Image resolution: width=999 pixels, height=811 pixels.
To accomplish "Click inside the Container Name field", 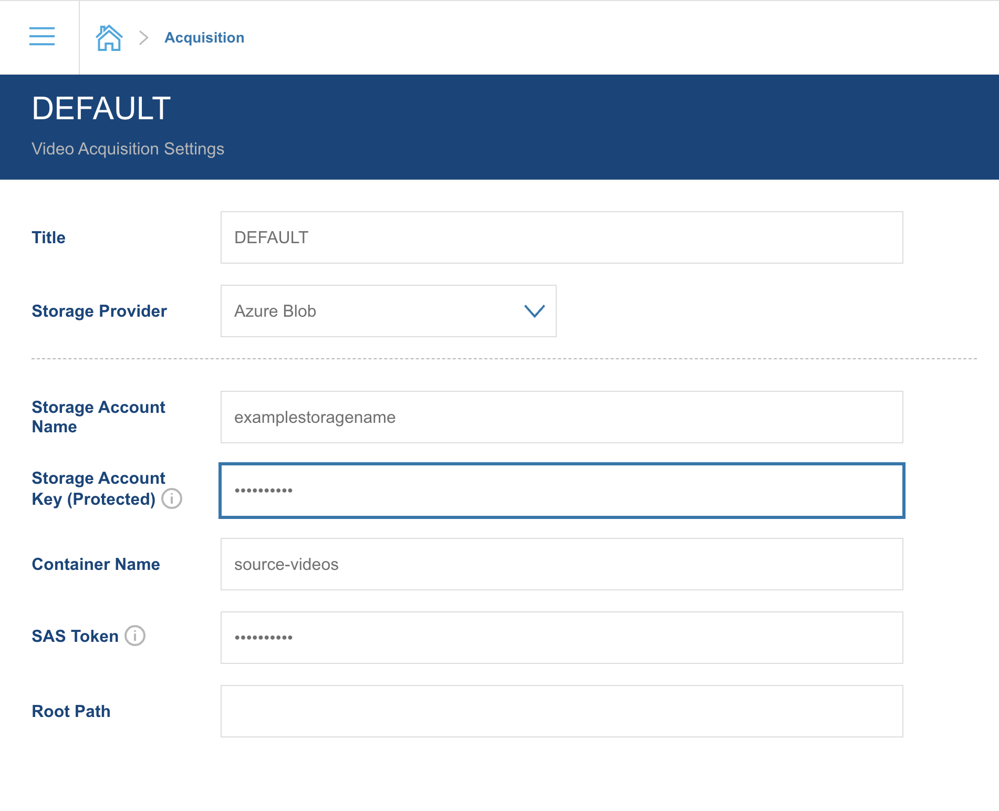I will tap(561, 564).
